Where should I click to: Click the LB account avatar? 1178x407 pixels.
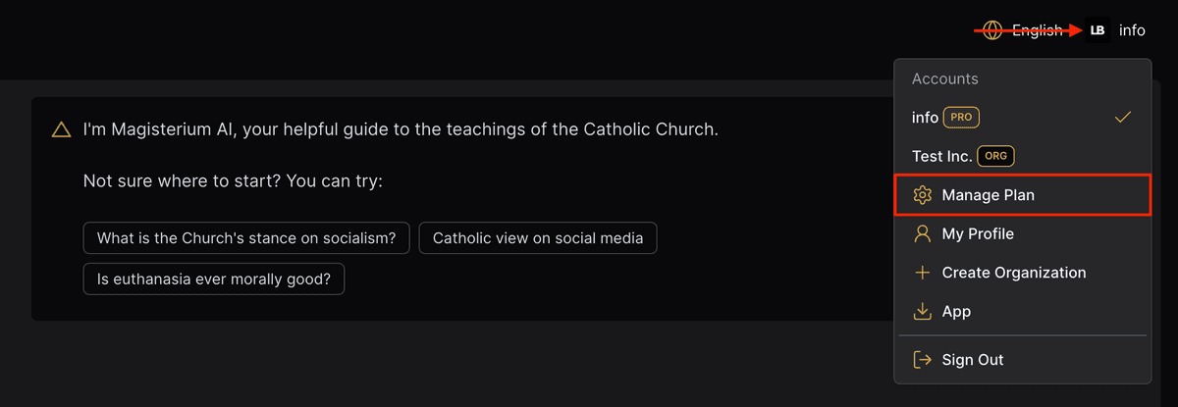click(x=1098, y=30)
